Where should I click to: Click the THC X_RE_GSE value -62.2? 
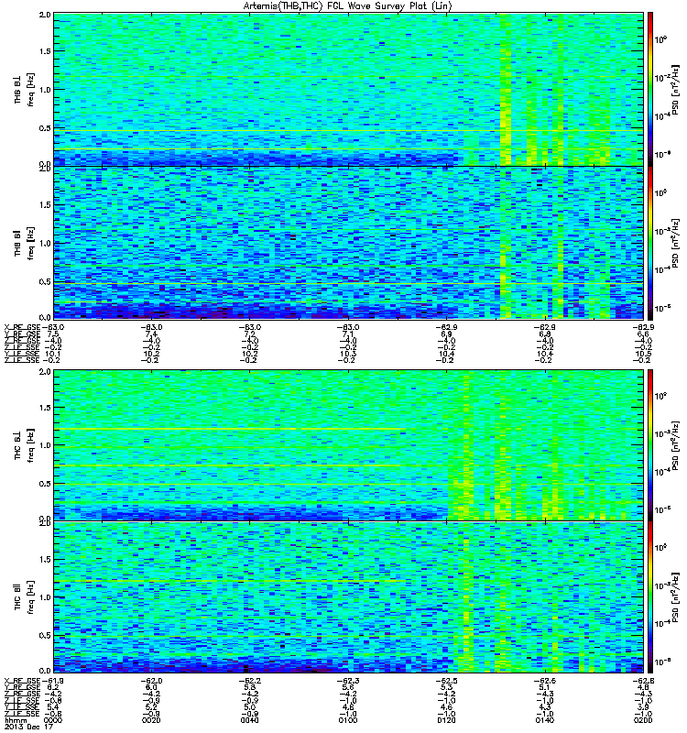250,681
